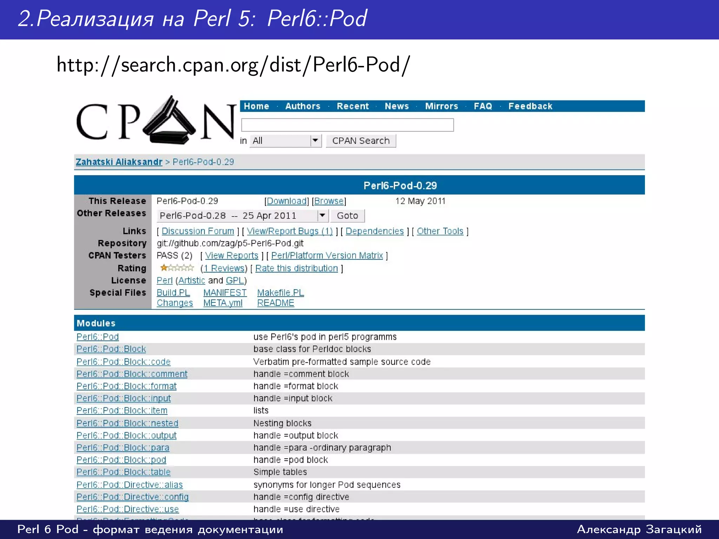Open Perl6::Pod::Block::para module link

(x=123, y=448)
